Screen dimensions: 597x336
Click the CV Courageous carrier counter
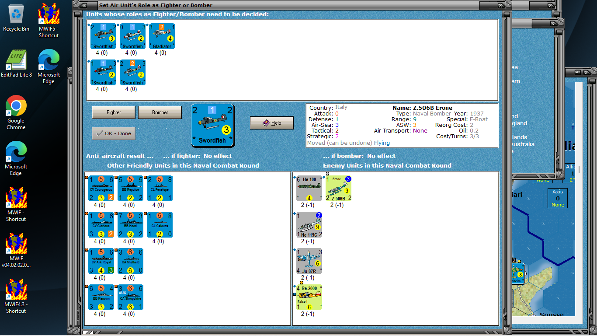coord(101,188)
